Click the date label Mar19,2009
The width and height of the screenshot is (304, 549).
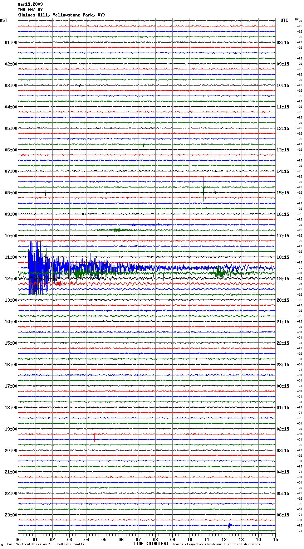click(30, 4)
